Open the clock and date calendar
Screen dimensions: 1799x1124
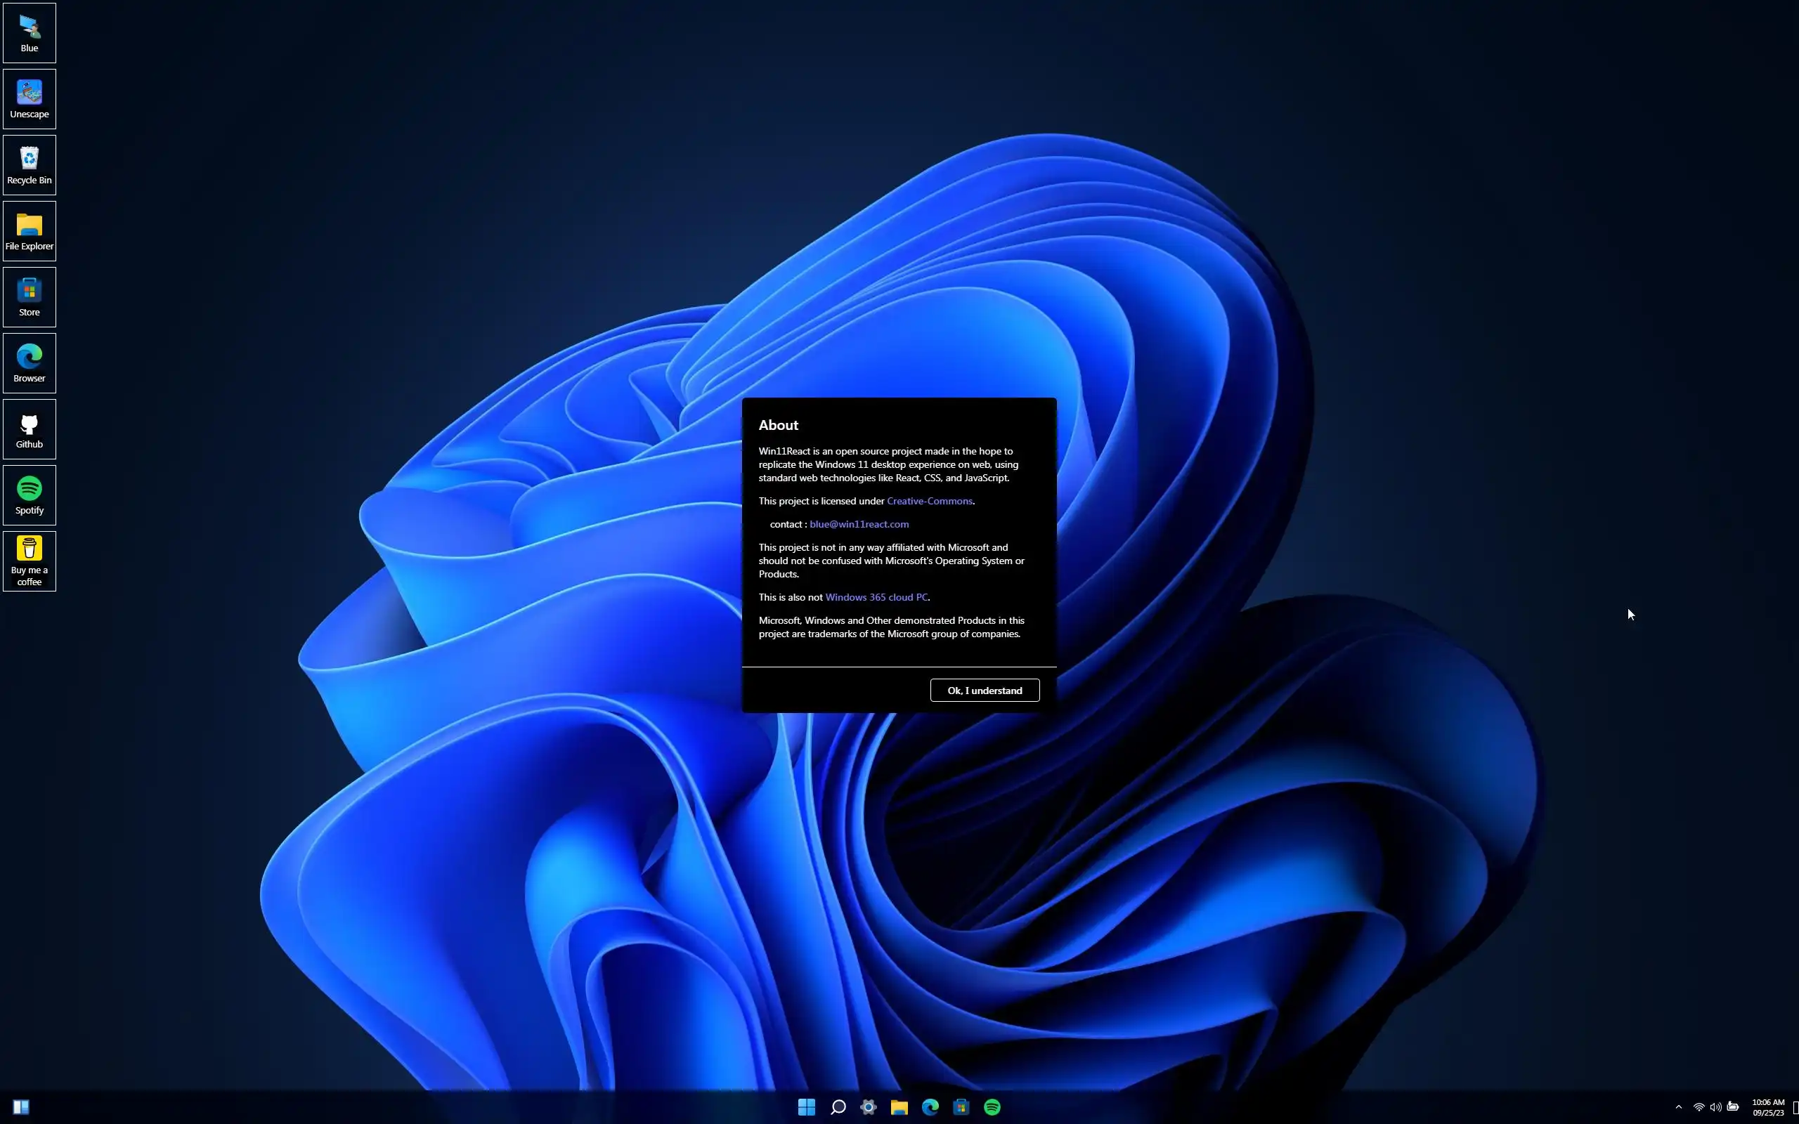[x=1768, y=1107]
